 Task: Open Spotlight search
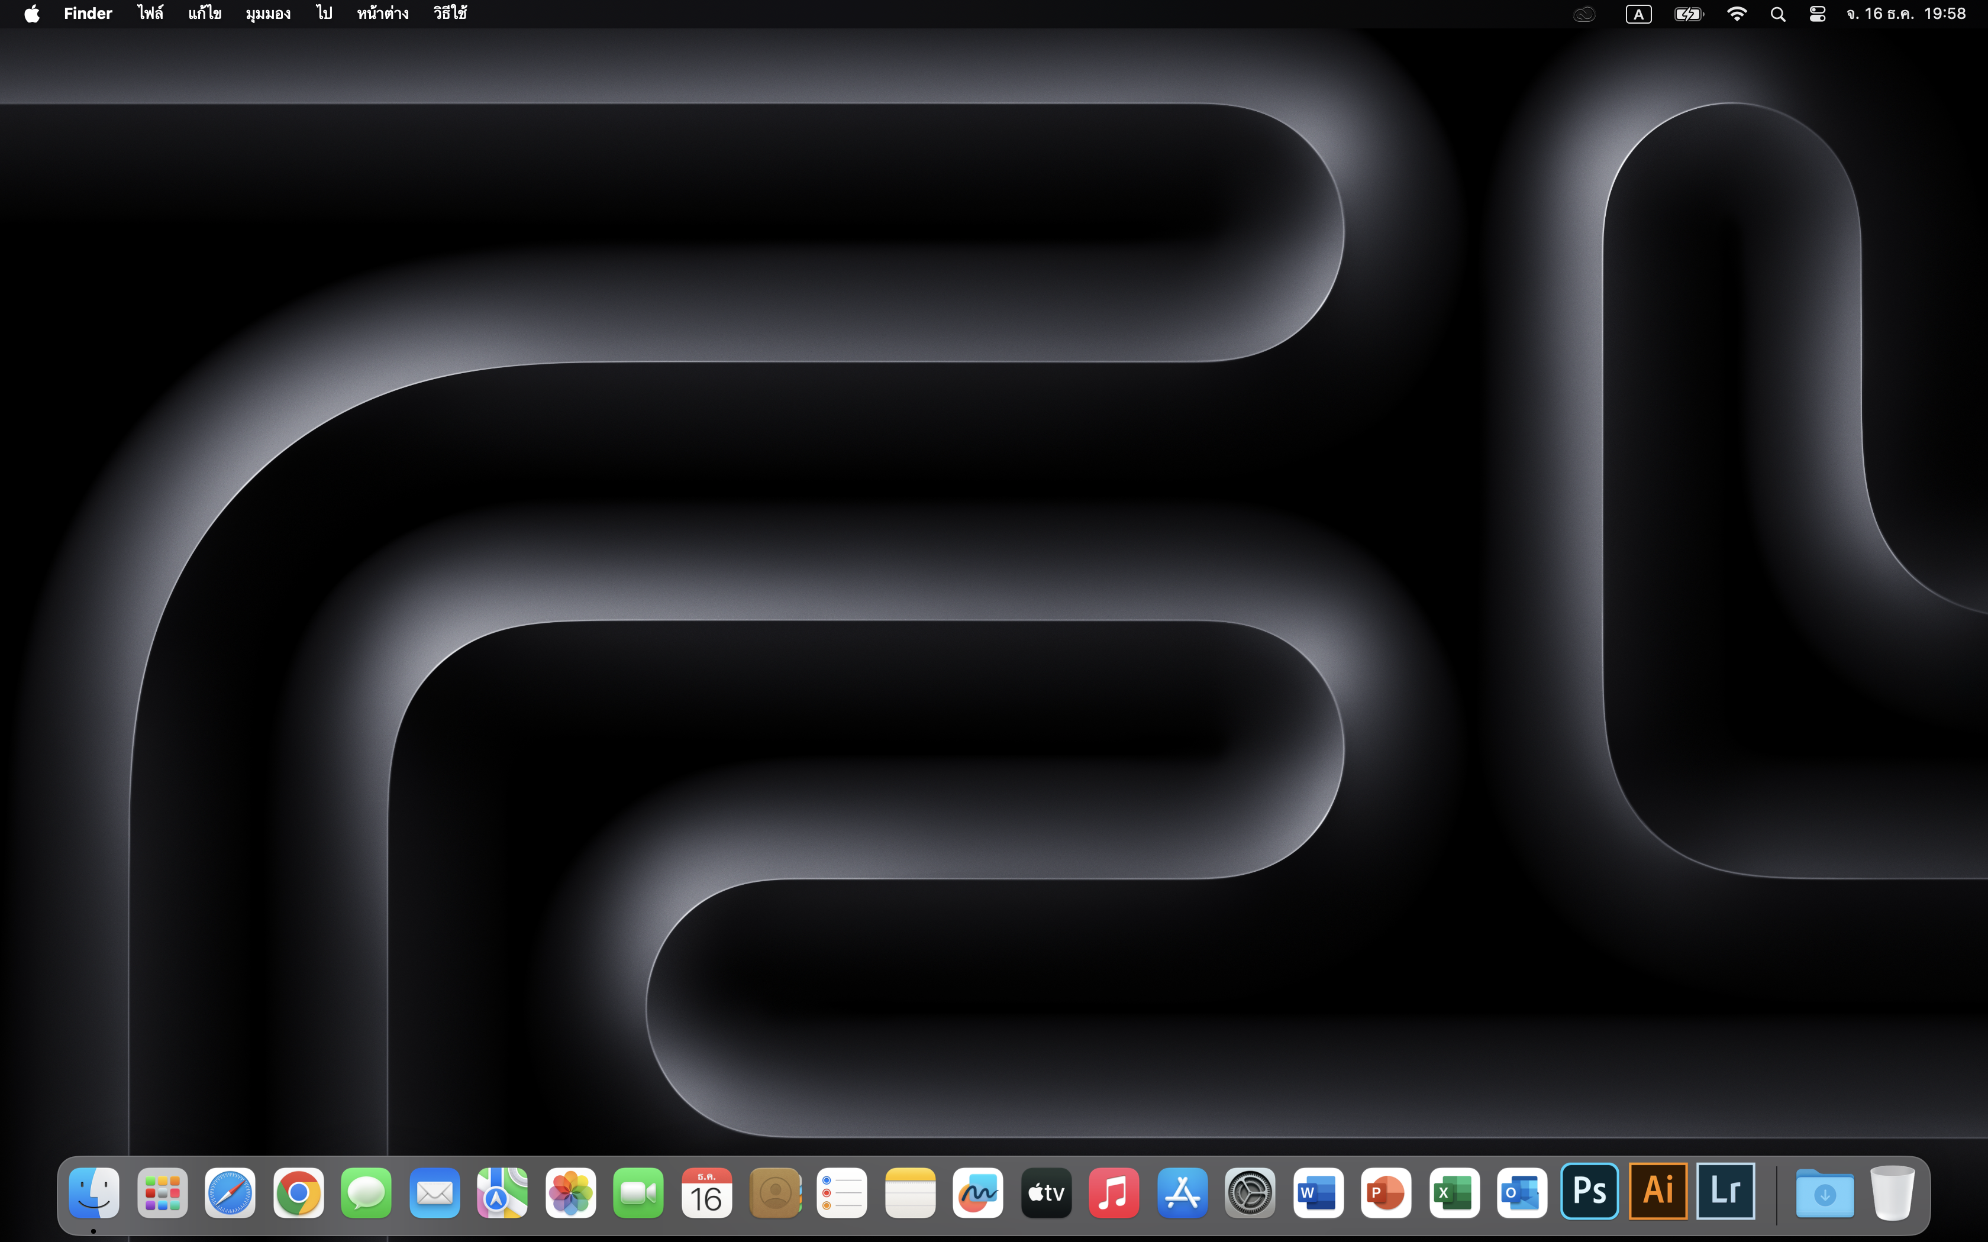(x=1778, y=14)
